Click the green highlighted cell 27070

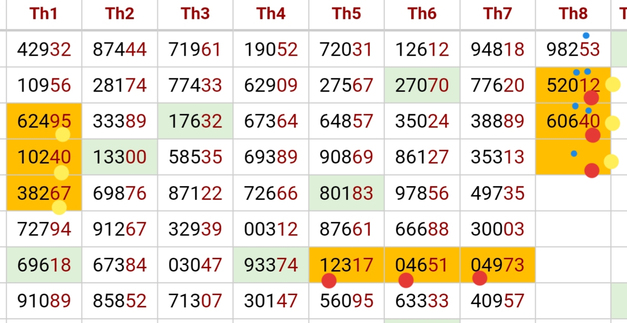pyautogui.click(x=422, y=85)
